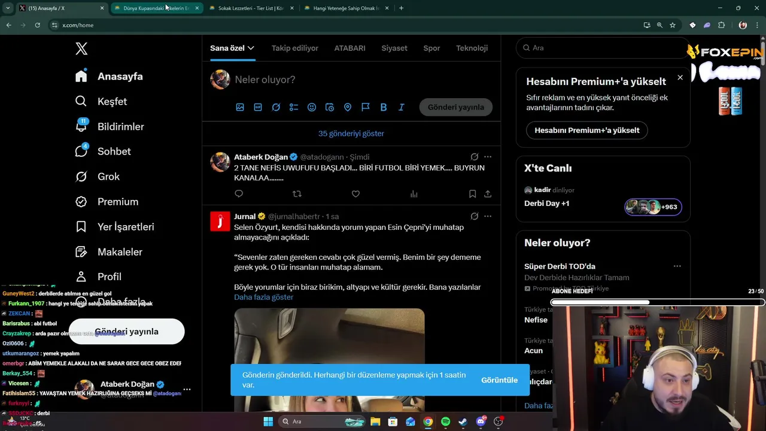766x431 pixels.
Task: Like Ataberk Doğan's post
Action: pos(355,194)
